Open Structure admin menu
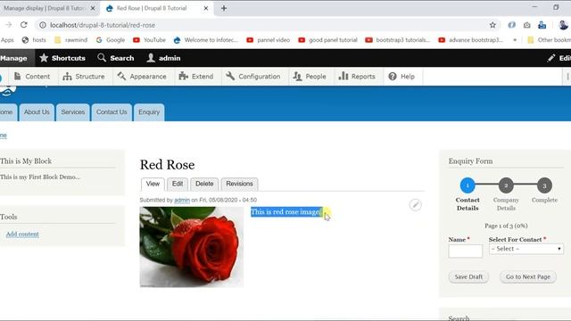 [x=83, y=77]
